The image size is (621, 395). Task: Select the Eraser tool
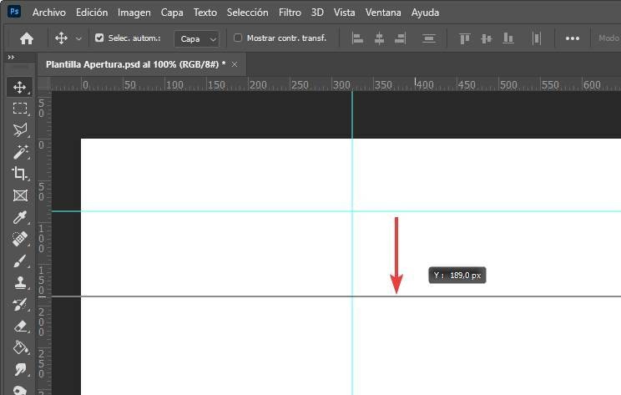click(20, 326)
